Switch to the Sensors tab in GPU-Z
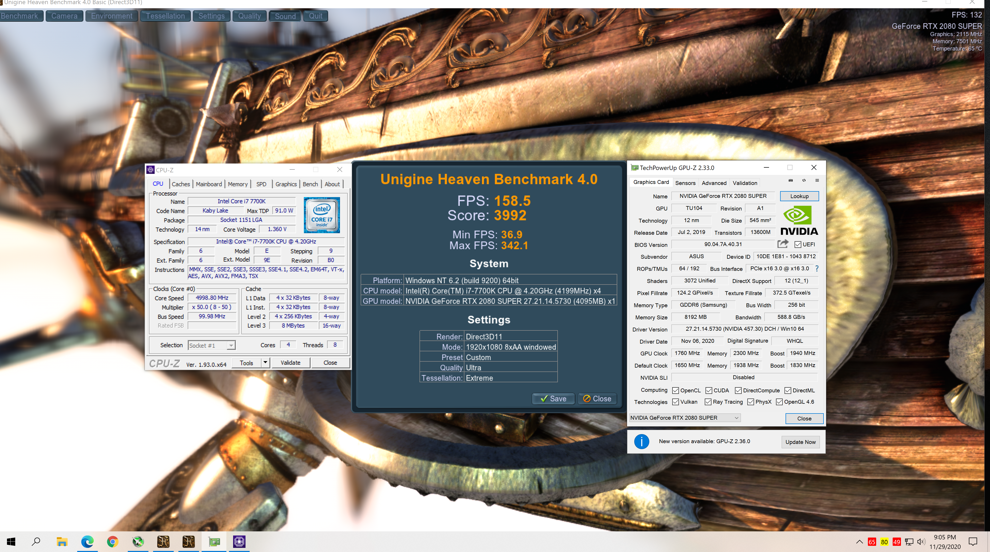This screenshot has height=552, width=990. click(685, 183)
